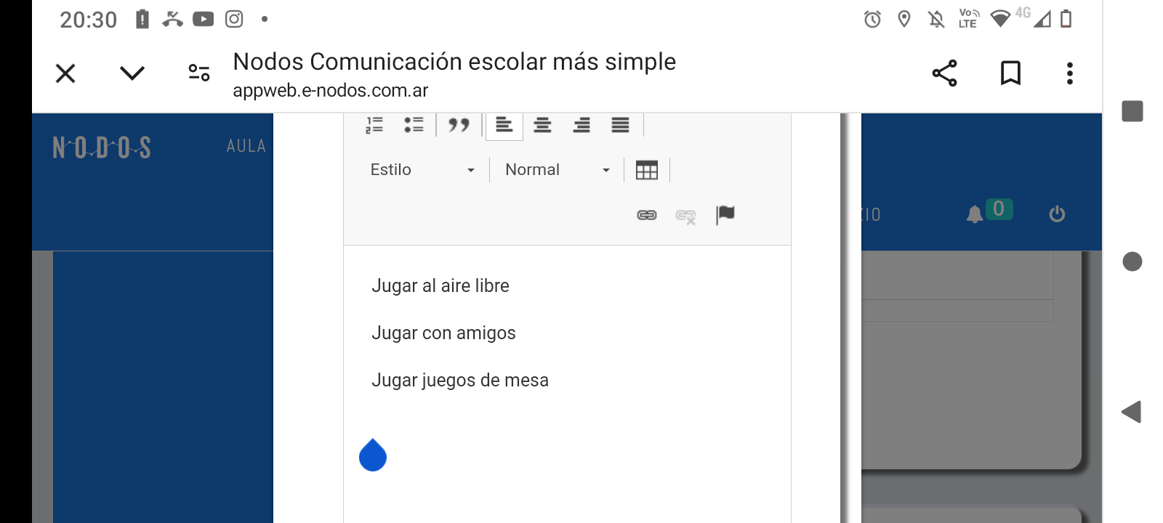Toggle justify text alignment
Screen dimensions: 1163x523
point(620,125)
